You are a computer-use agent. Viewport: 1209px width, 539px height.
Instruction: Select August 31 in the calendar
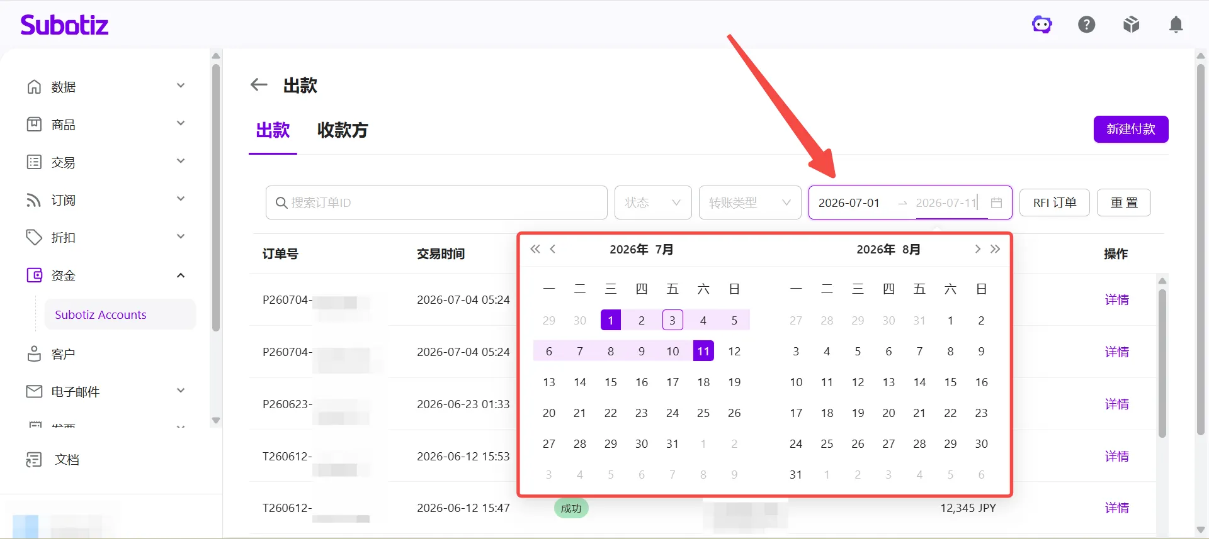(796, 474)
